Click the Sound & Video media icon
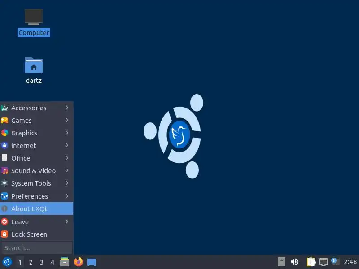 tap(4, 171)
